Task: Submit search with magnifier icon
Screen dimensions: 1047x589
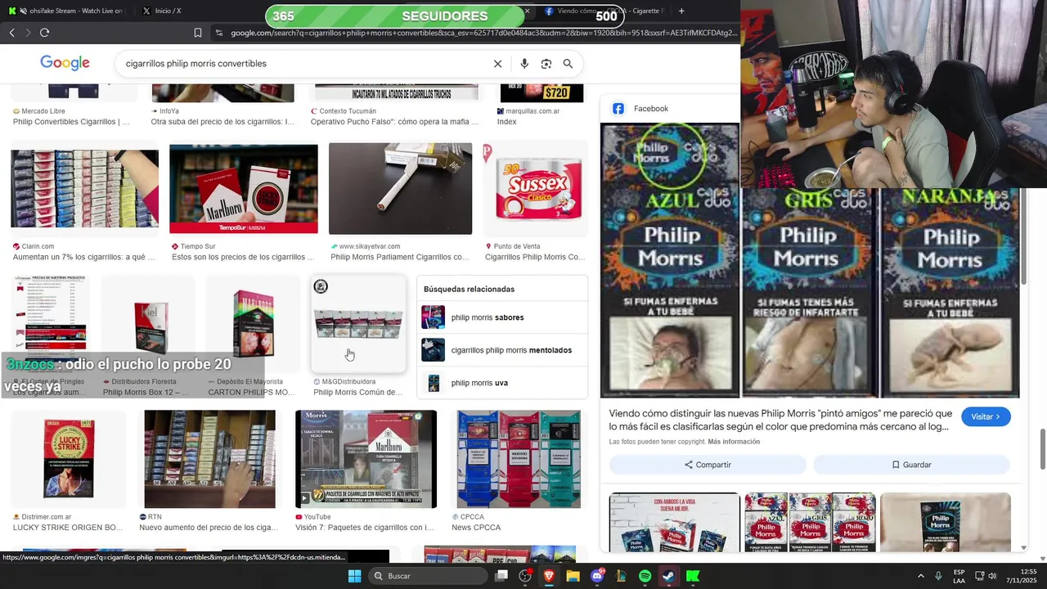Action: (x=568, y=64)
